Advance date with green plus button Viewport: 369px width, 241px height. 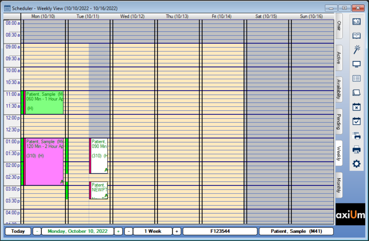tap(118, 231)
